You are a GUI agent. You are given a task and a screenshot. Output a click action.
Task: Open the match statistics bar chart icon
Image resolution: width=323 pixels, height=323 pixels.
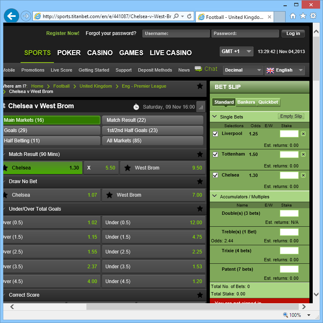(x=201, y=107)
